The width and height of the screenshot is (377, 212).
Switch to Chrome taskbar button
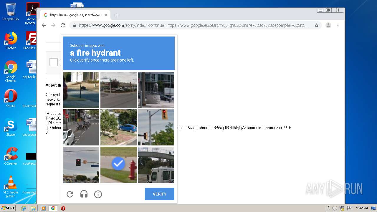[53, 208]
